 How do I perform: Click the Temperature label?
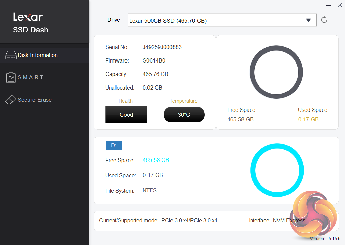[184, 101]
